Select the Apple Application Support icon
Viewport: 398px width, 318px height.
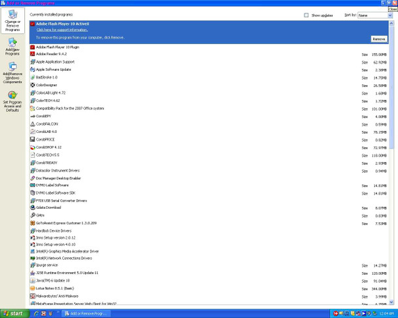(x=33, y=62)
